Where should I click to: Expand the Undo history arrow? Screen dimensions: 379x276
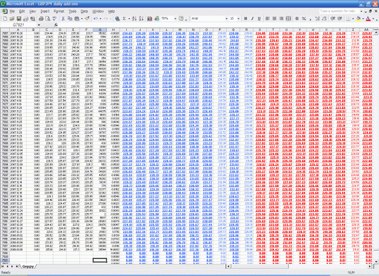click(100, 19)
